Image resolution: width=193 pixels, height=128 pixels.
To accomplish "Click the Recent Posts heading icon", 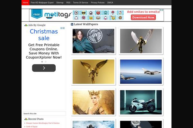I will click(x=26, y=119).
